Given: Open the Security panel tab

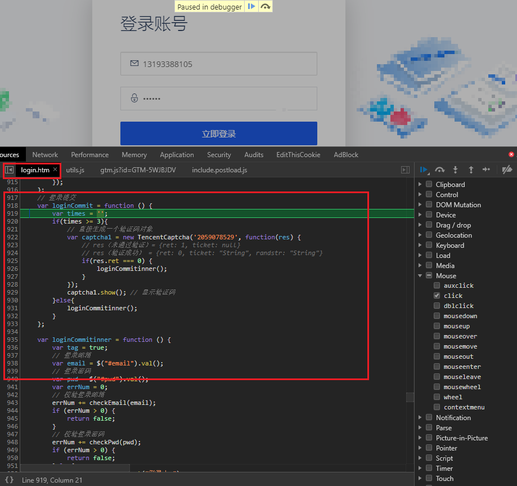Looking at the screenshot, I should pyautogui.click(x=219, y=154).
